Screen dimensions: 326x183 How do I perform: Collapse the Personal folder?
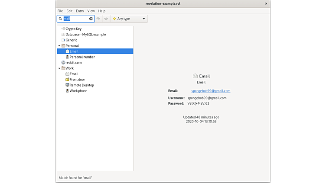point(59,45)
